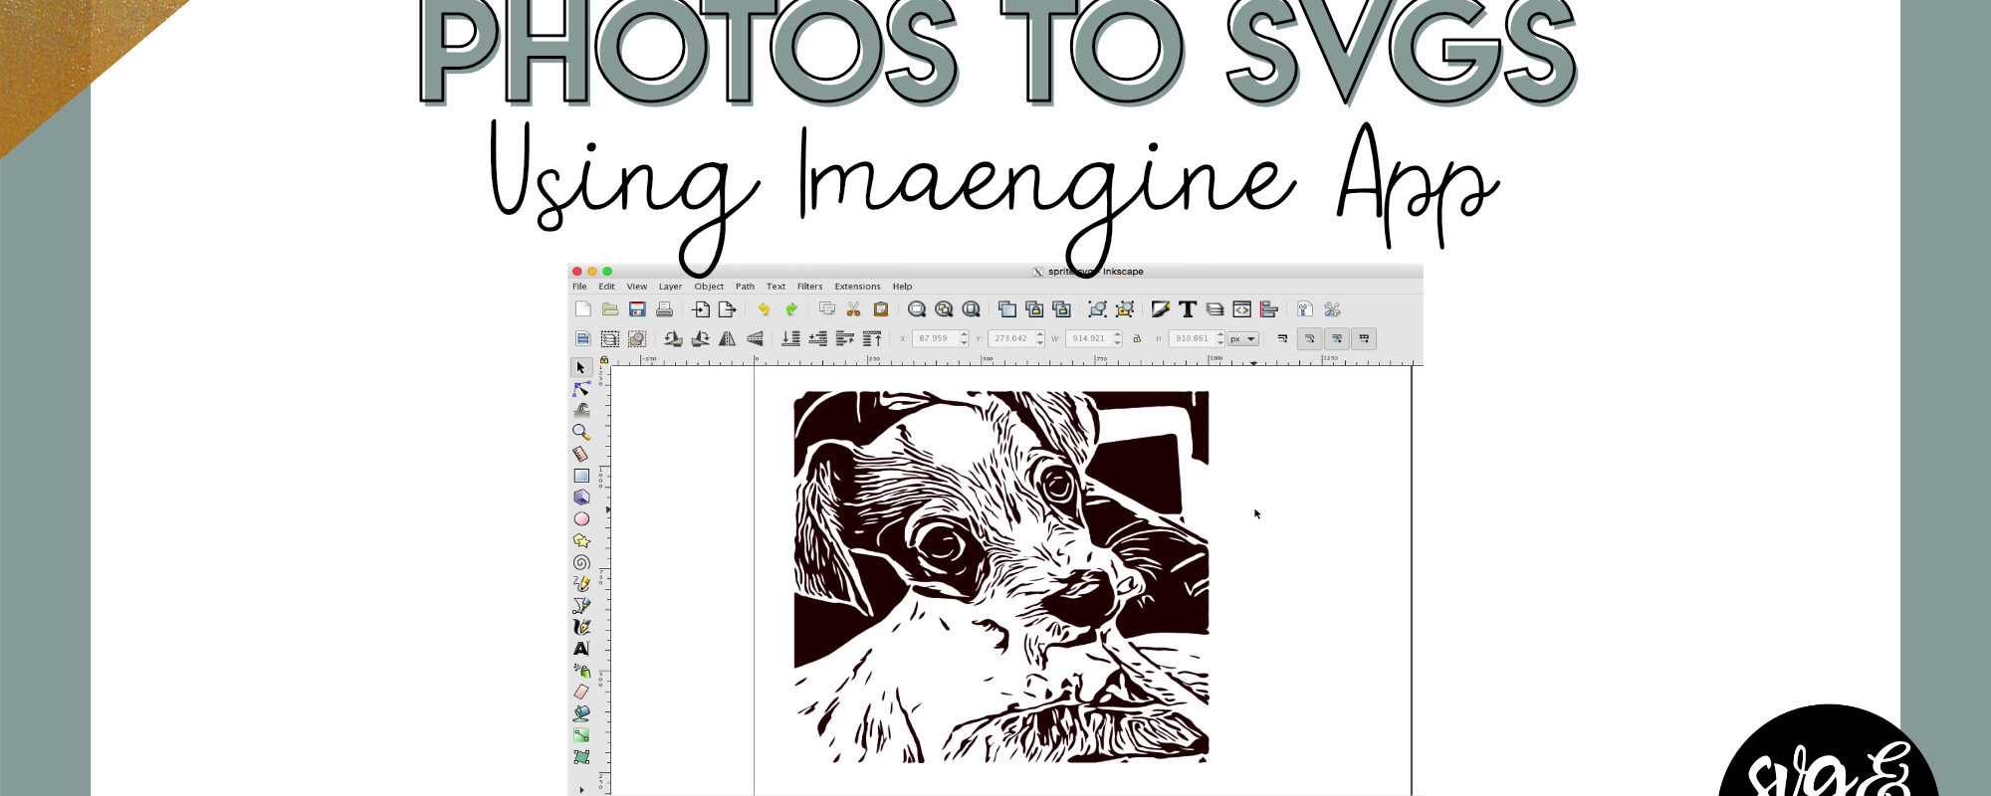1991x796 pixels.
Task: Select the Eraser tool
Action: click(581, 692)
